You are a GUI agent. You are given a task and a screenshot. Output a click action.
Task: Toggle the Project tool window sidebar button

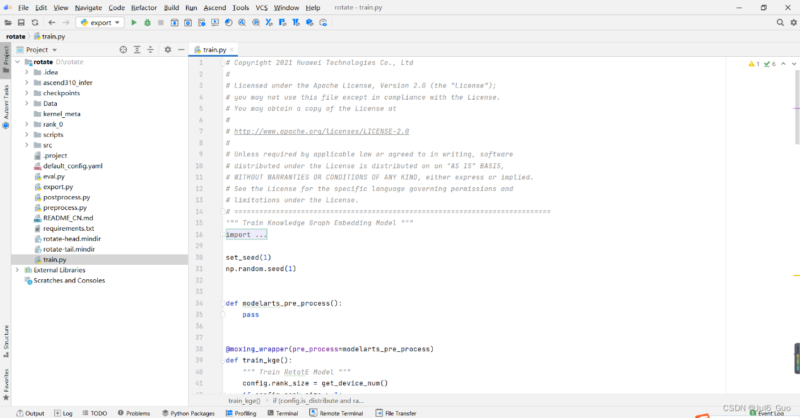point(6,59)
